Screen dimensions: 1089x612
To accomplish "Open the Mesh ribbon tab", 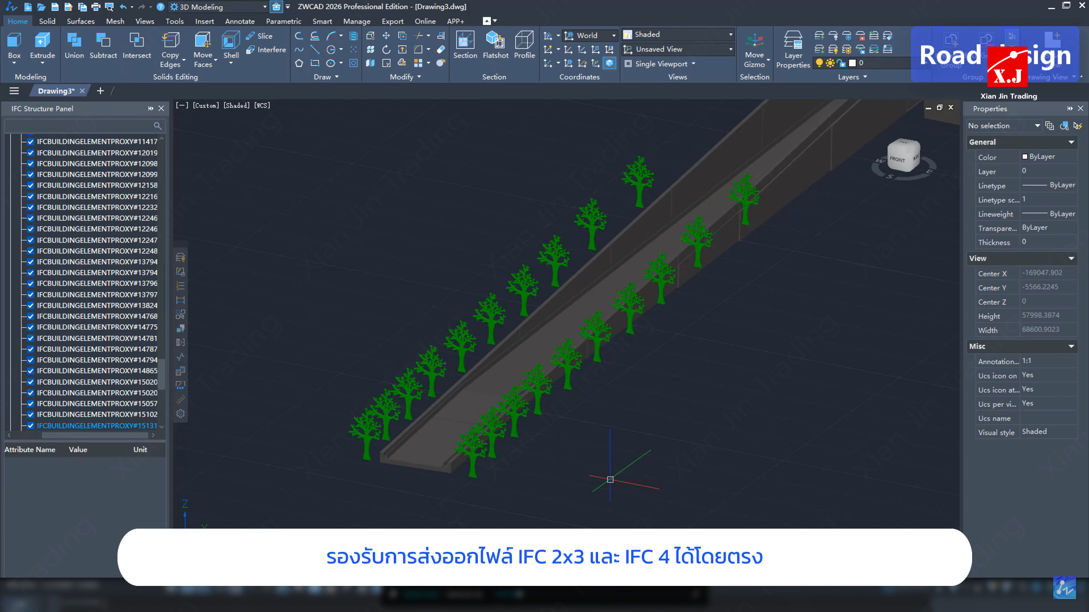I will point(115,22).
